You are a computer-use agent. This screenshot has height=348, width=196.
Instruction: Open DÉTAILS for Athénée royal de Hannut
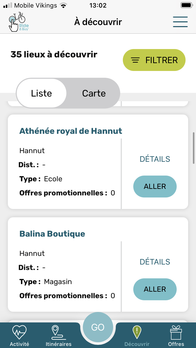coord(155,159)
